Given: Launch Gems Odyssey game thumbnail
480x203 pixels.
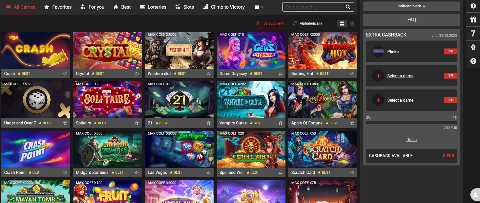Looking at the screenshot, I should [x=251, y=50].
